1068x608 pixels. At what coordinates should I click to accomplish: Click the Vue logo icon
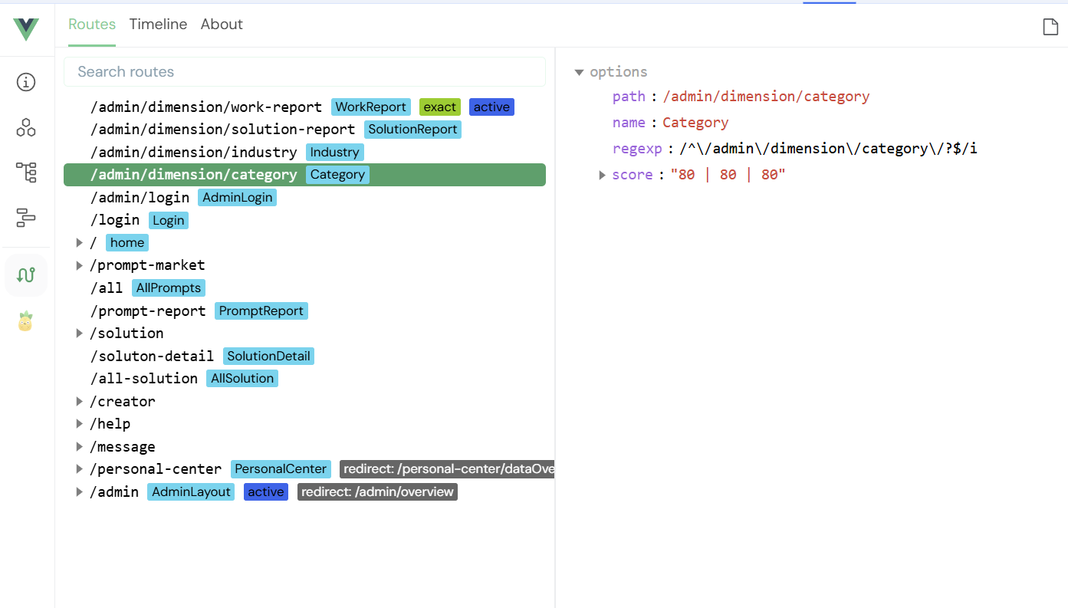pos(26,28)
